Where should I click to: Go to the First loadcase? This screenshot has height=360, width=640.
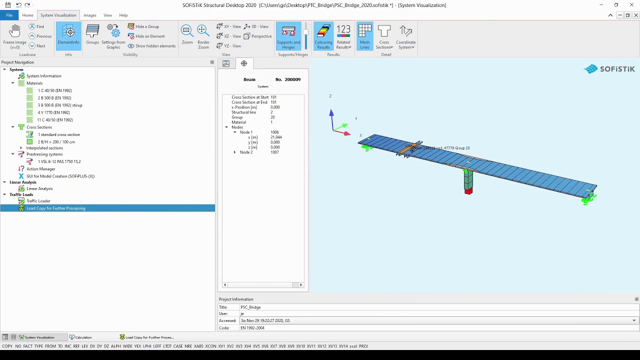coord(36,26)
